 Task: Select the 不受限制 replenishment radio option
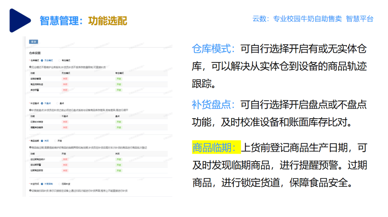click(x=42, y=184)
